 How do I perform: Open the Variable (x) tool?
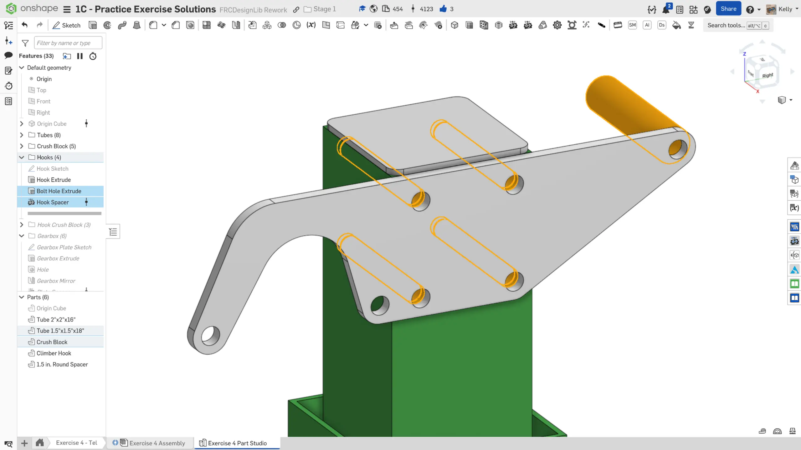pos(311,25)
